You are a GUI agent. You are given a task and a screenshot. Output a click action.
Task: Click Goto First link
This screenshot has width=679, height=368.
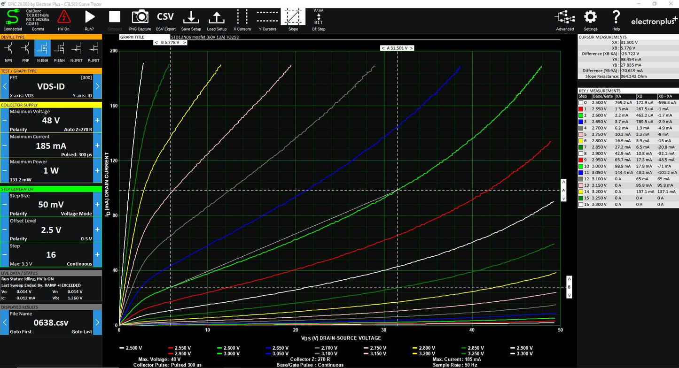tap(21, 332)
